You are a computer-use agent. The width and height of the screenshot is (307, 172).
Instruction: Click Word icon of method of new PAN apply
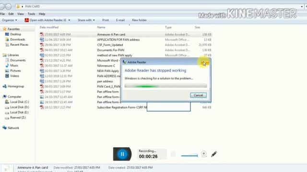tap(42, 55)
